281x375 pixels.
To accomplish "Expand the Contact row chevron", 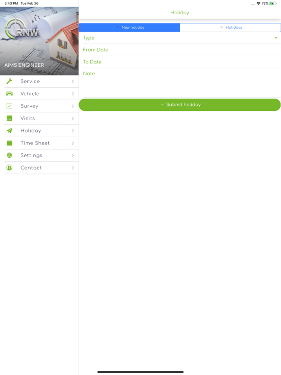I will (x=73, y=168).
